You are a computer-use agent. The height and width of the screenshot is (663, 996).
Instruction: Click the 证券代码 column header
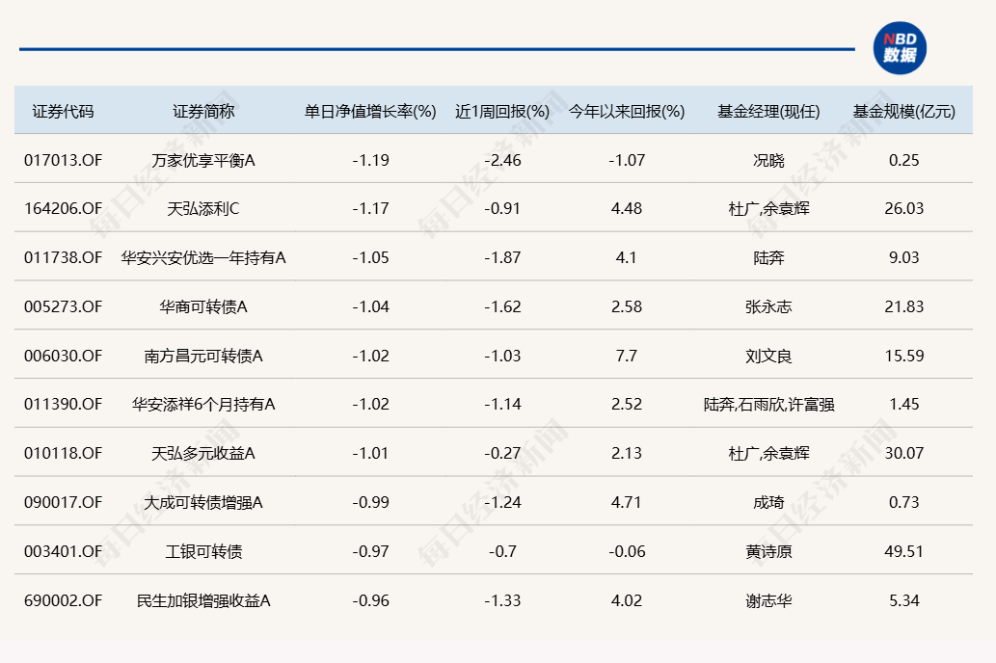(63, 112)
